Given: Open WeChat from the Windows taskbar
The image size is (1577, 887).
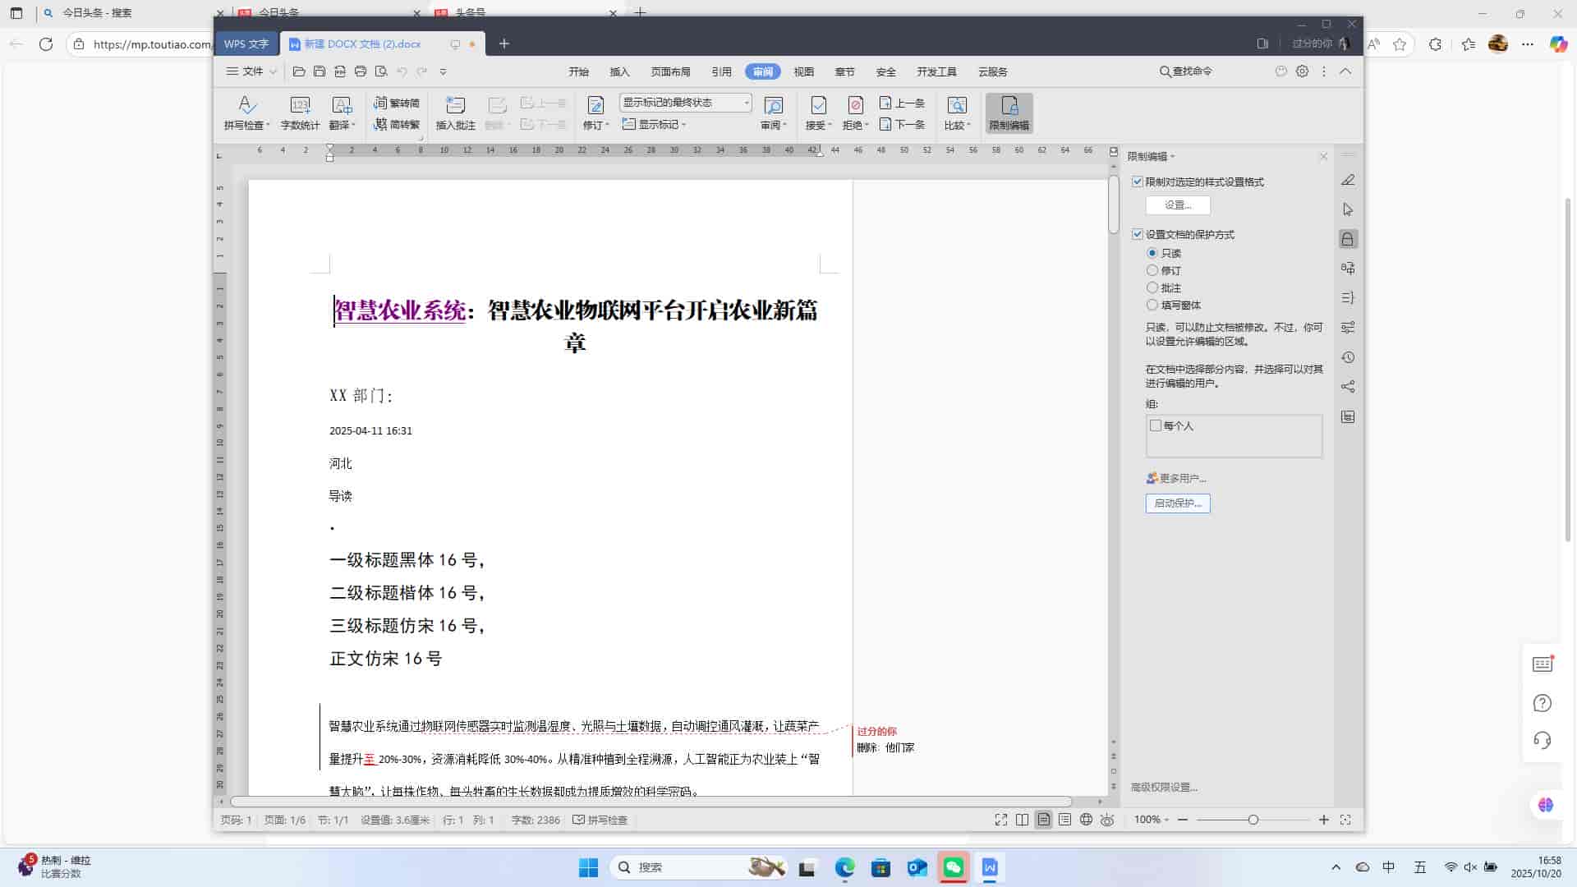Looking at the screenshot, I should click(953, 867).
